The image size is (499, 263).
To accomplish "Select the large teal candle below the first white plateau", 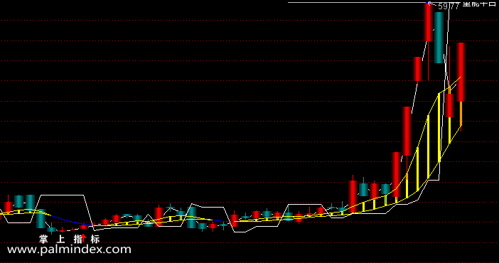I will coord(41,218).
